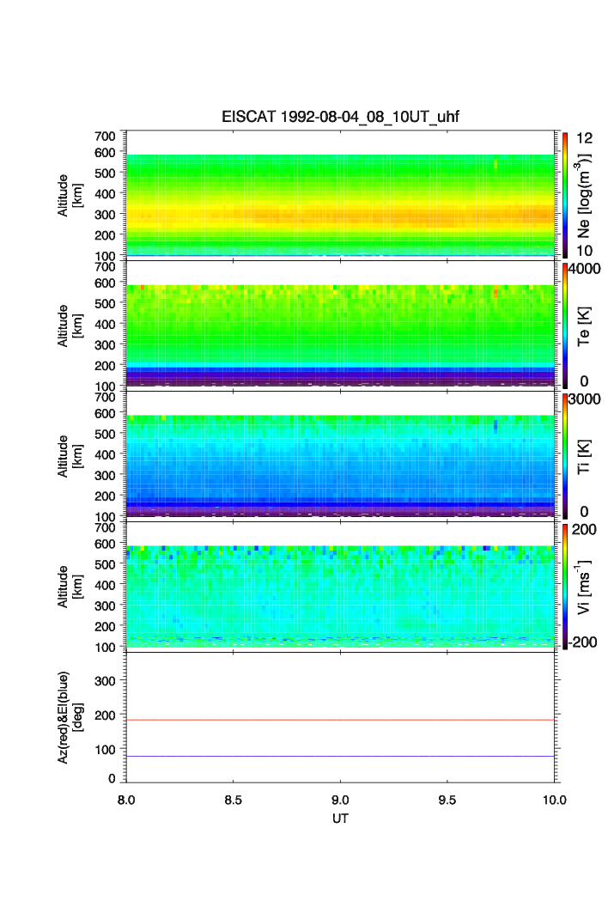Viewport: 608px width, 913px height.
Task: Select the Ne color bar scale
Action: (x=565, y=195)
